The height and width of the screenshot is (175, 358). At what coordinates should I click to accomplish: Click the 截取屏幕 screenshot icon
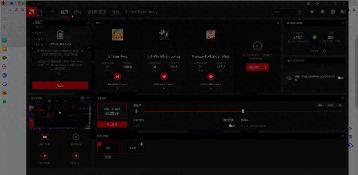(x=45, y=137)
